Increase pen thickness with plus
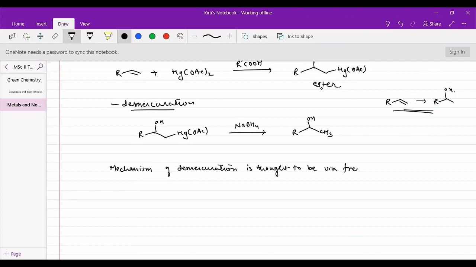 [x=229, y=36]
